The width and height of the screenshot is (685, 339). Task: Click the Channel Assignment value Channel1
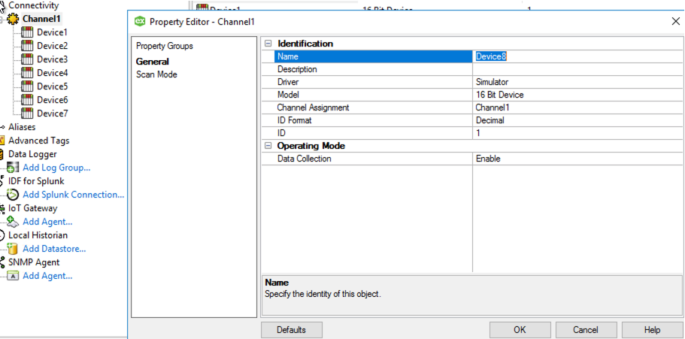coord(493,107)
